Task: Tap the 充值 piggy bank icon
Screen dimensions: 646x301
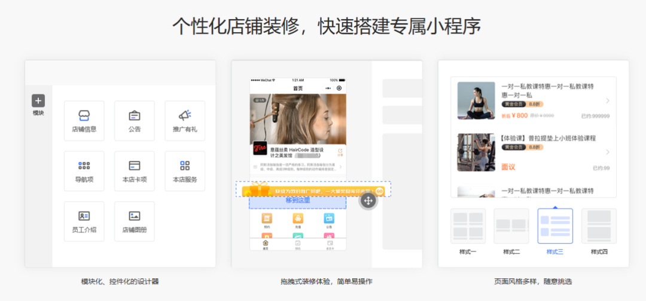Action: point(298,219)
